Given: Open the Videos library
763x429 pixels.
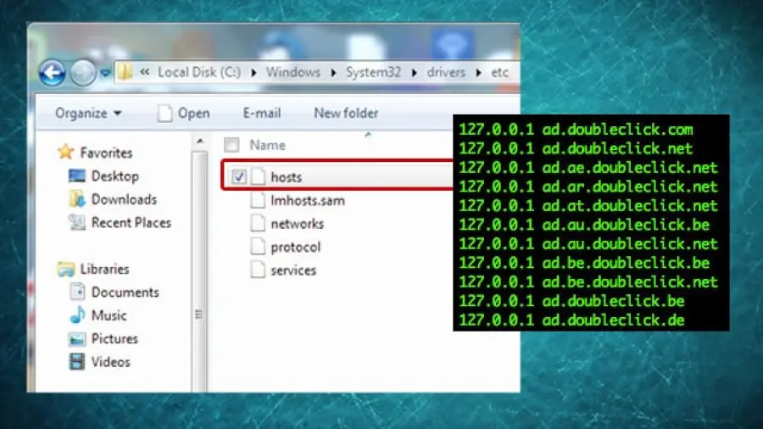Looking at the screenshot, I should (110, 362).
